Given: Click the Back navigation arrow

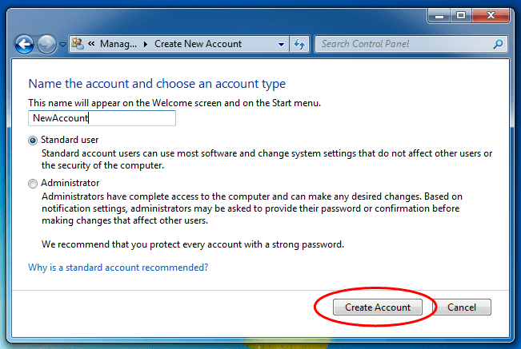Looking at the screenshot, I should (x=24, y=44).
